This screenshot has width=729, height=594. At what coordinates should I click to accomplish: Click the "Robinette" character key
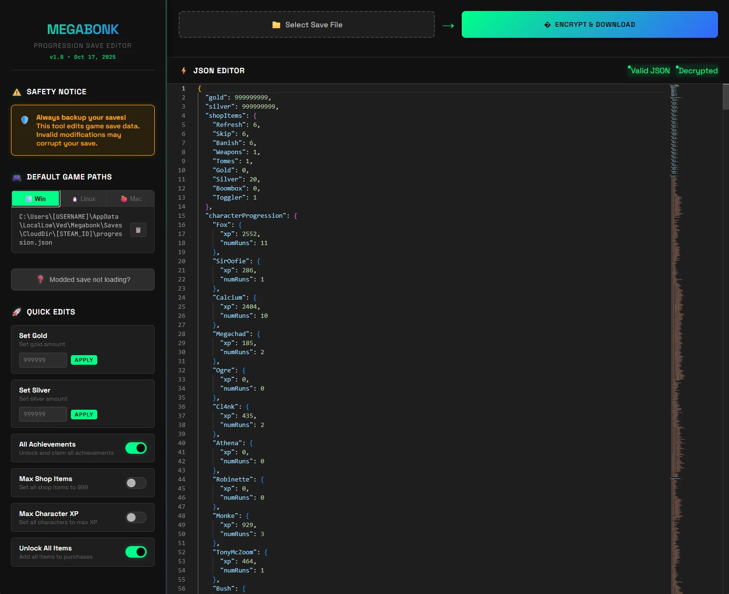[233, 480]
